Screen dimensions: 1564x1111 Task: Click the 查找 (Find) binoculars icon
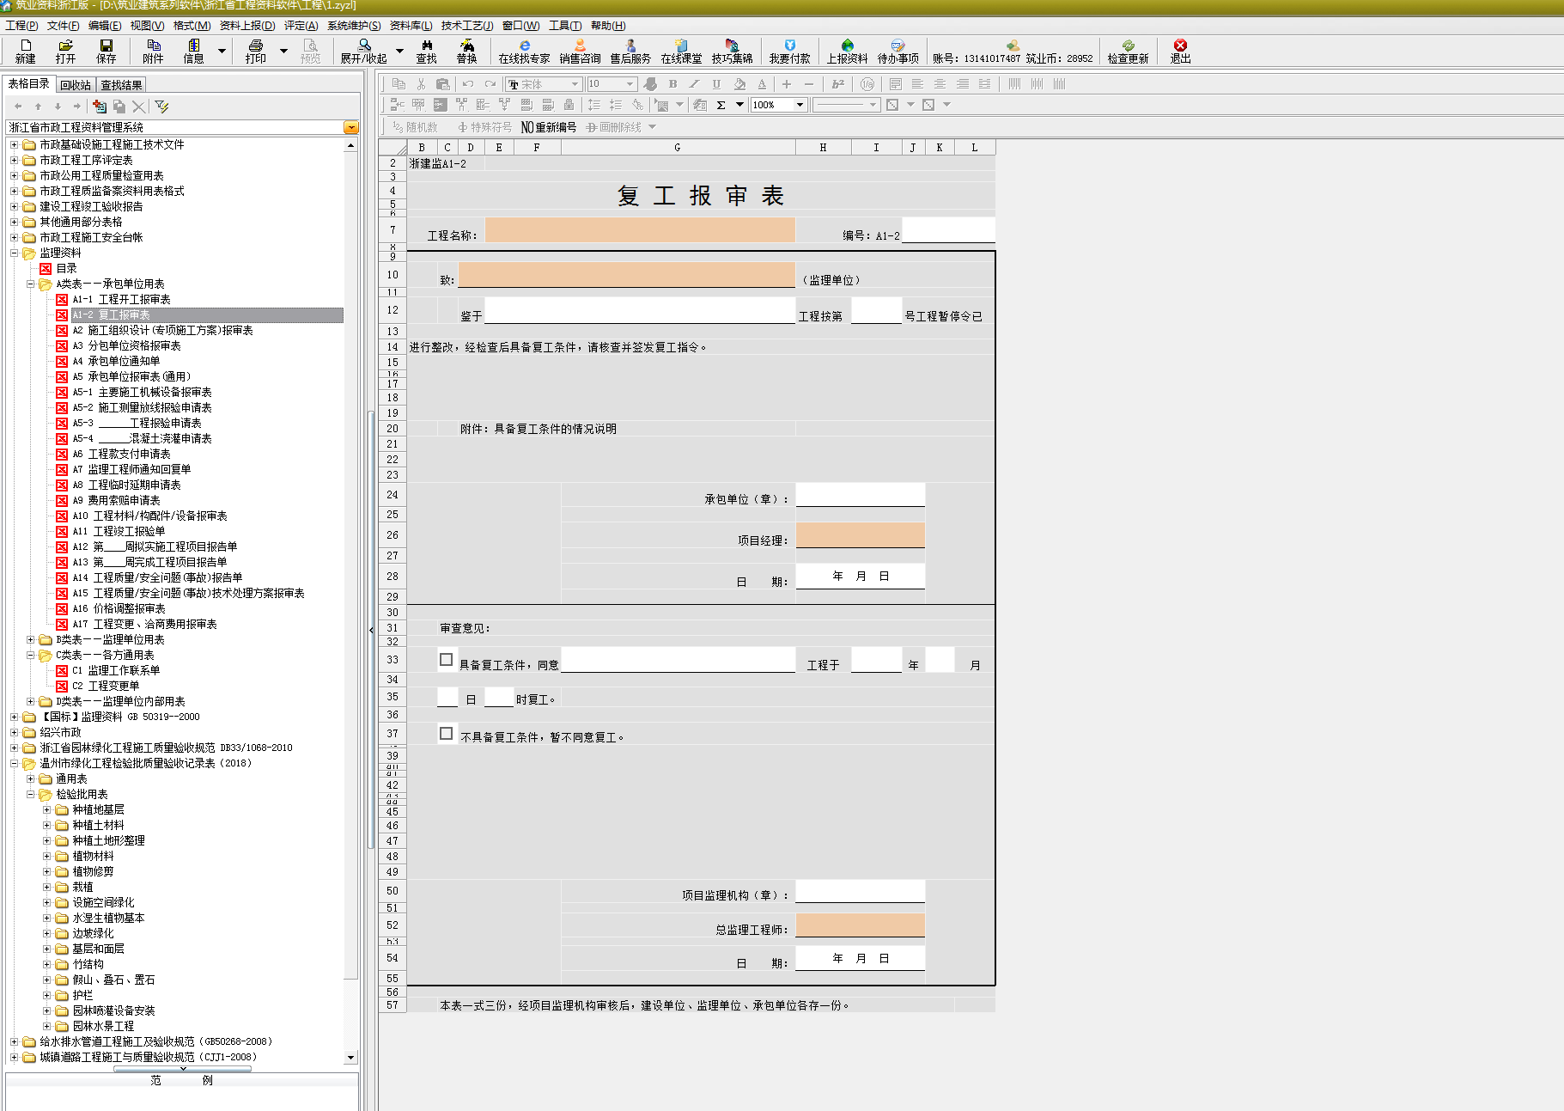coord(427,51)
